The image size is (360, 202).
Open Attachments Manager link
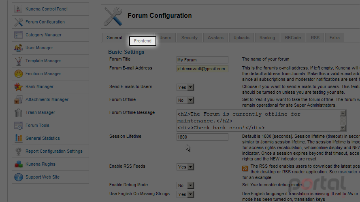pyautogui.click(x=47, y=99)
